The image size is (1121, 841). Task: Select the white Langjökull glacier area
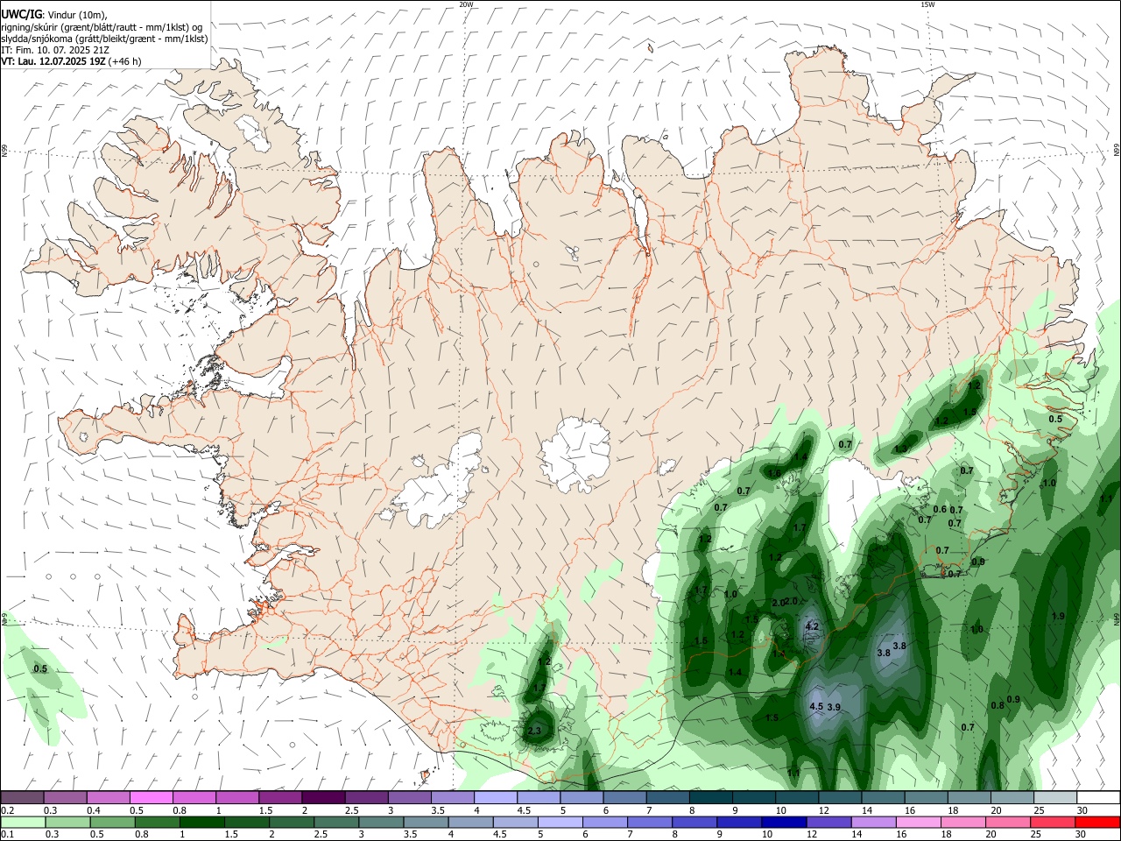[x=438, y=484]
